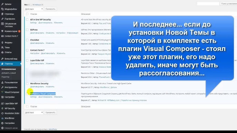Viewport: 237px width, 133px height.
Task: Click the WordPress footer link
Action: pos(53,129)
